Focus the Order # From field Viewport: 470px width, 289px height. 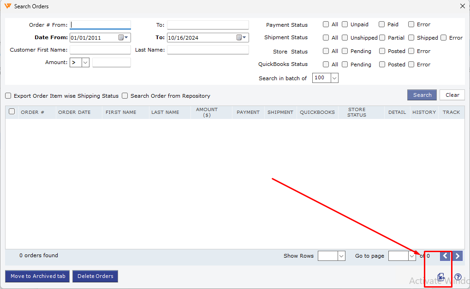pyautogui.click(x=100, y=24)
